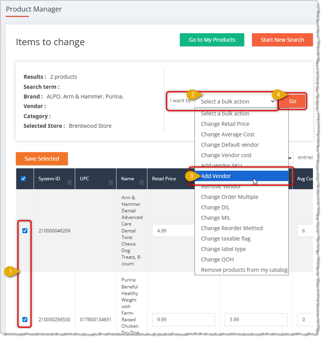Edit the 5.99 cost field

coord(256,319)
